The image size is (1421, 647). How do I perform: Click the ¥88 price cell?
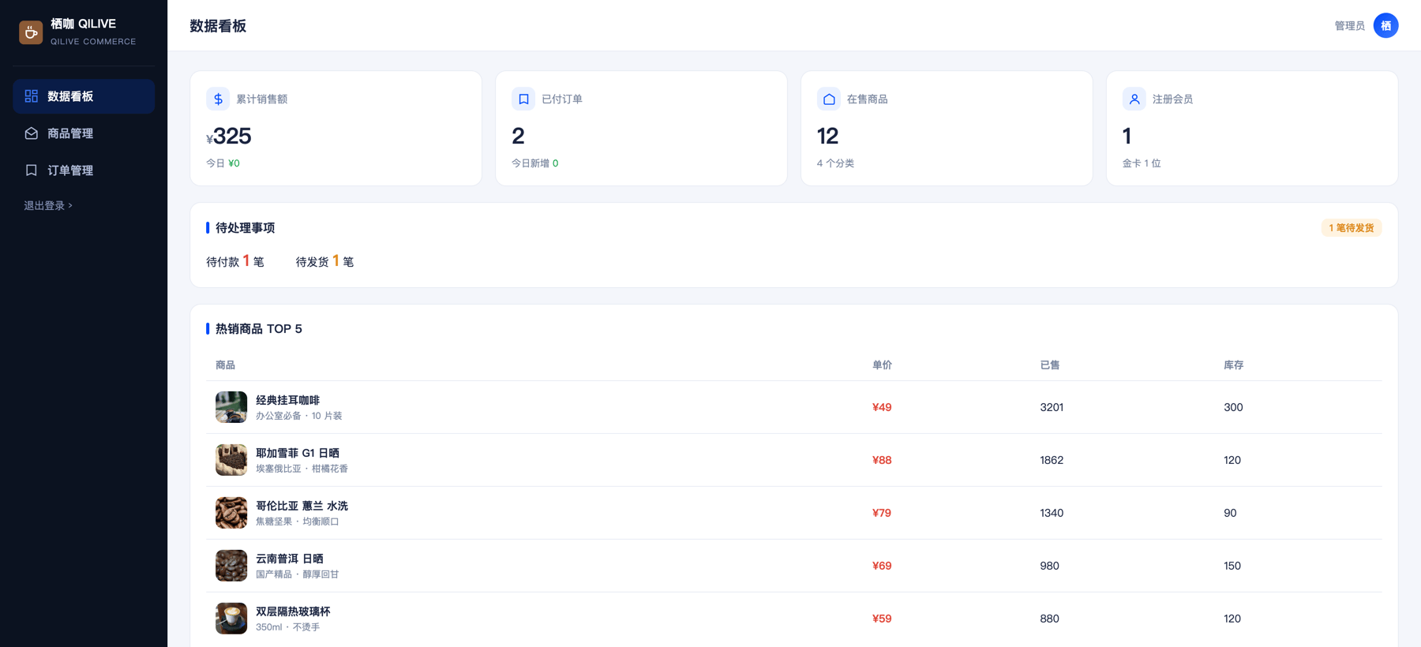click(x=882, y=460)
